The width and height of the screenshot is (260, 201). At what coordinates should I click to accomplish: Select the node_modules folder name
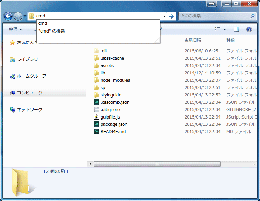pyautogui.click(x=115, y=80)
